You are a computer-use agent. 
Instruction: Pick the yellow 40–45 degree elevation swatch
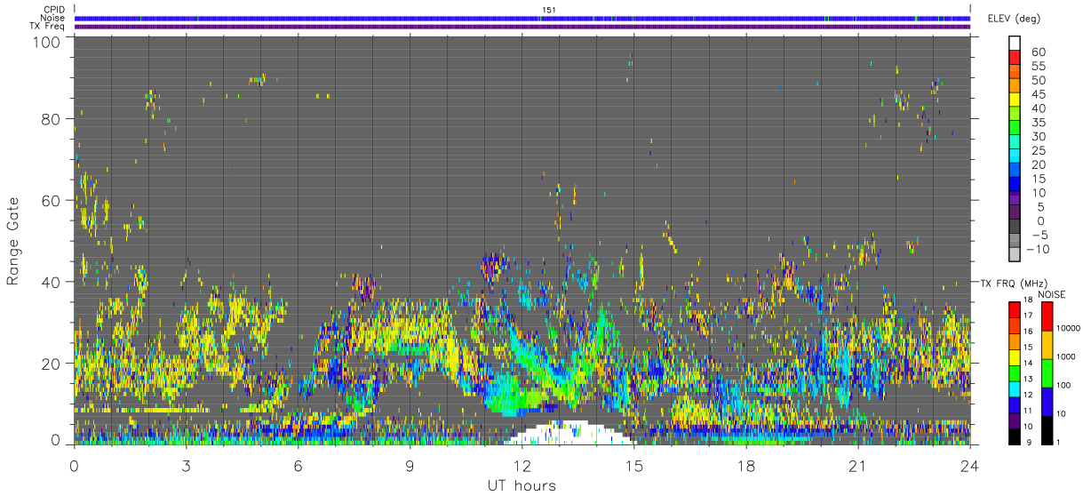(x=1015, y=99)
